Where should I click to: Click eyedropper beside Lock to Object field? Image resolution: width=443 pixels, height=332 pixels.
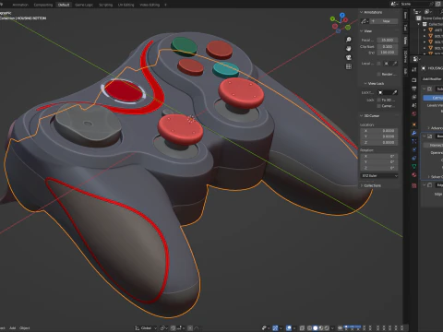tap(395, 92)
